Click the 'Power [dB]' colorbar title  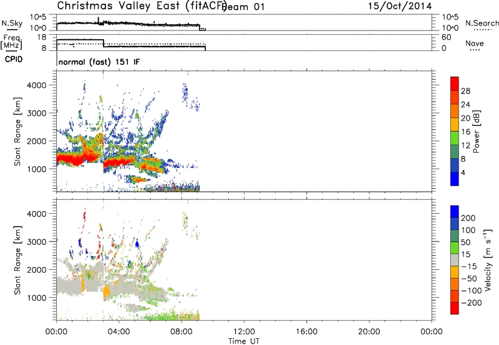[477, 131]
